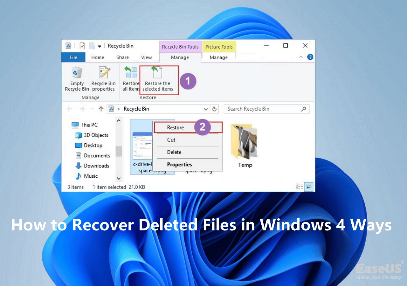Click navigation pane scroll up arrow
The height and width of the screenshot is (286, 407).
(119, 120)
